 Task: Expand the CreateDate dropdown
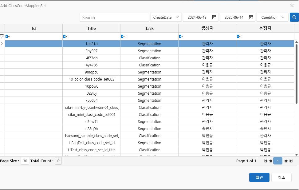pos(177,17)
